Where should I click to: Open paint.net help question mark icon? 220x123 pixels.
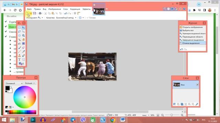pyautogui.click(x=184, y=9)
